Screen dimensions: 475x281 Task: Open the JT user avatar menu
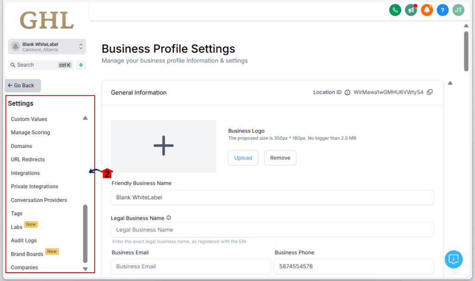458,10
